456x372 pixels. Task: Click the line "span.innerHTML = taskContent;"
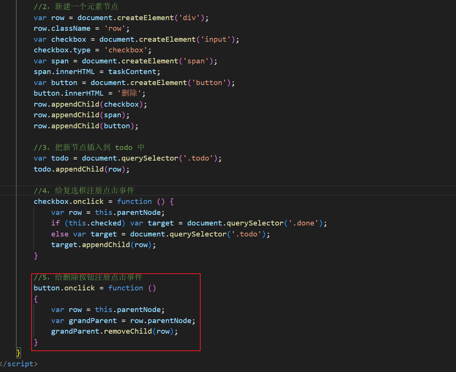97,72
